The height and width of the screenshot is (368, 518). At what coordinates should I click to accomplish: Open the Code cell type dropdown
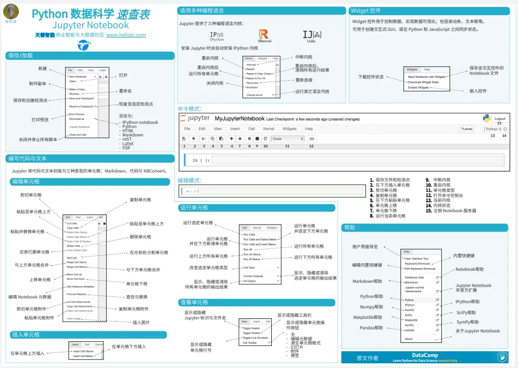(287, 139)
